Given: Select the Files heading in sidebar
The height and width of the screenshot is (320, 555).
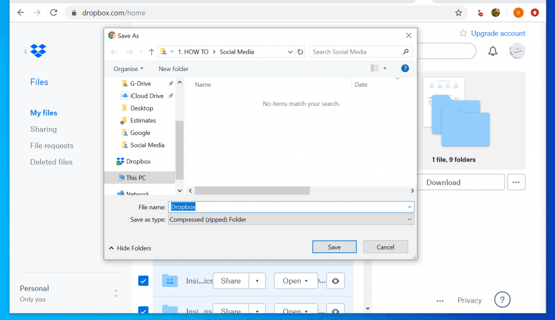Looking at the screenshot, I should click(39, 82).
